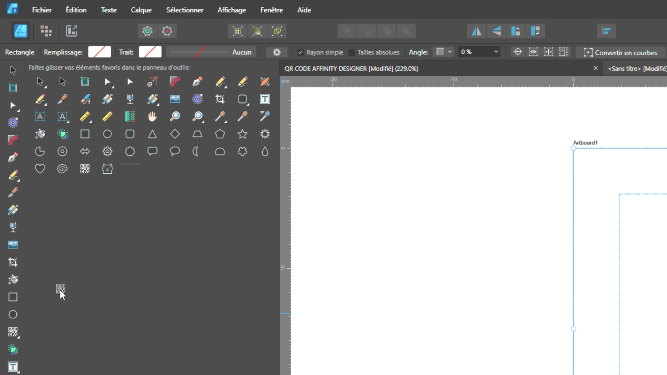Select the Heart shape tool
667x375 pixels.
coord(40,169)
